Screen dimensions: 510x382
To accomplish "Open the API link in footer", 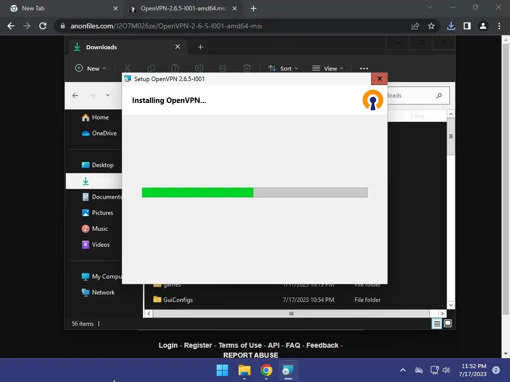I will coord(273,345).
